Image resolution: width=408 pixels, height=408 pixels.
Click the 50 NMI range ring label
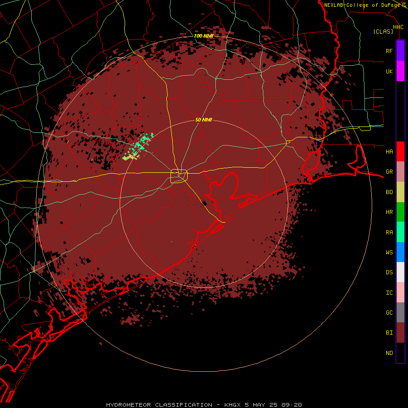click(x=204, y=120)
